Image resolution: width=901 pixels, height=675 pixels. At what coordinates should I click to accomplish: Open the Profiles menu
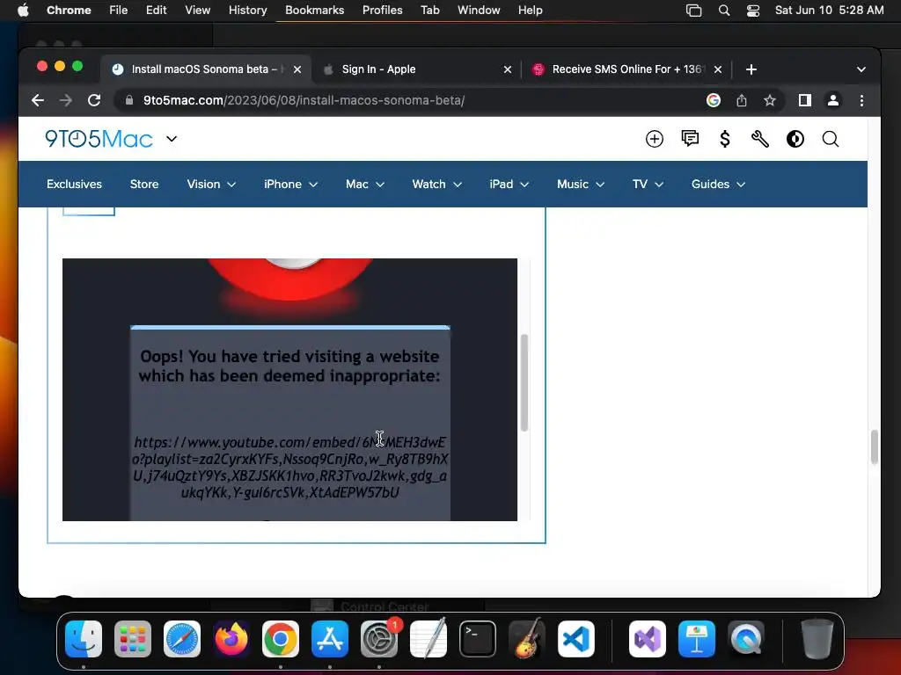(382, 11)
